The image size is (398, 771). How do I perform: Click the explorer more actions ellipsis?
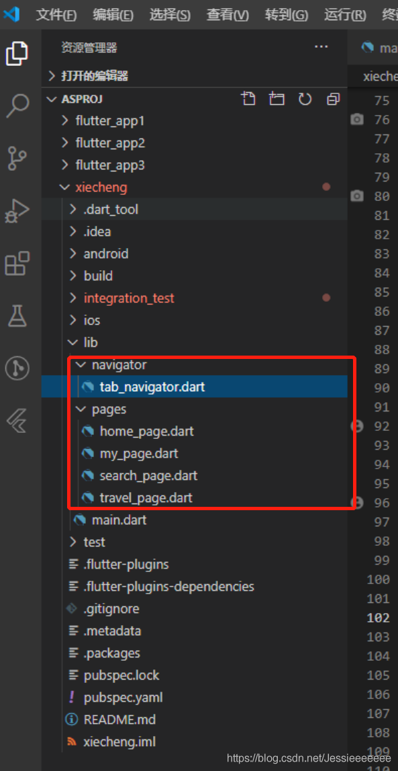click(x=321, y=46)
